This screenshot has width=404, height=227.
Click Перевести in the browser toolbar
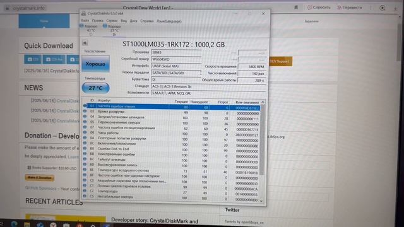pos(350,8)
